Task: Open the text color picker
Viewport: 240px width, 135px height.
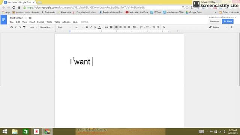Action: click(99, 27)
